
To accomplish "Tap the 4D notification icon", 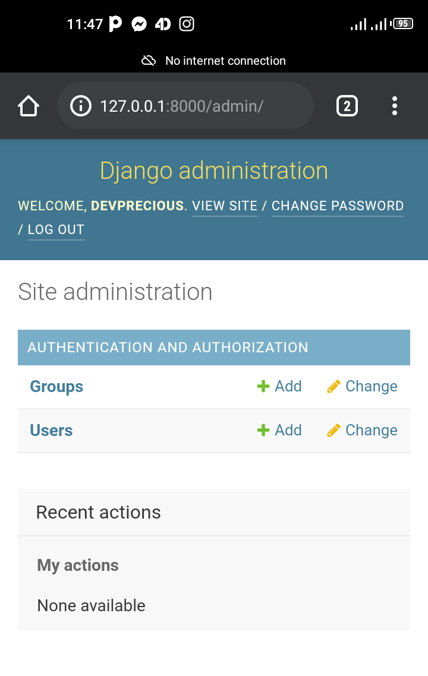I will click(163, 24).
